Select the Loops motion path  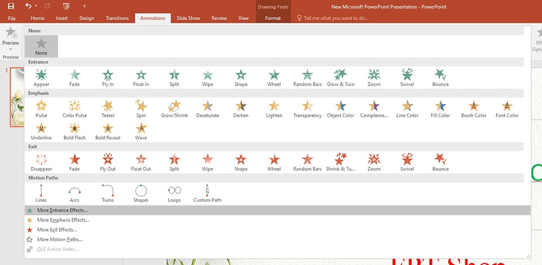pos(174,192)
